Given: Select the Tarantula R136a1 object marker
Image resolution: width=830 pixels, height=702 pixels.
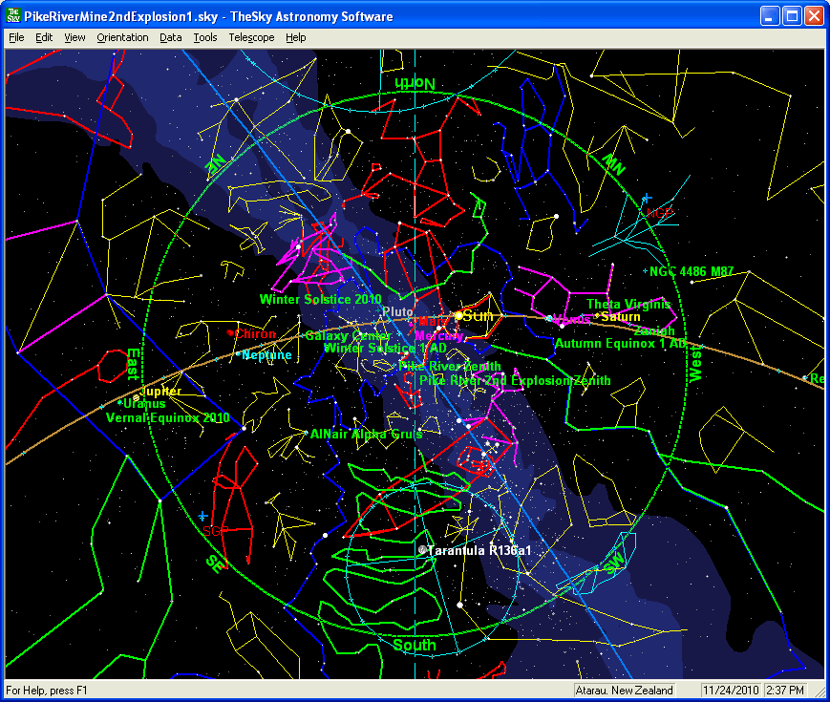Looking at the screenshot, I should pyautogui.click(x=421, y=550).
